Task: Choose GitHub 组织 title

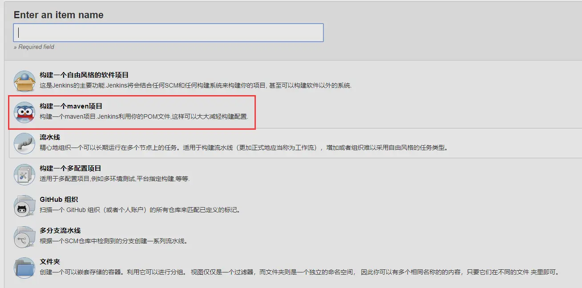Action: [59, 200]
